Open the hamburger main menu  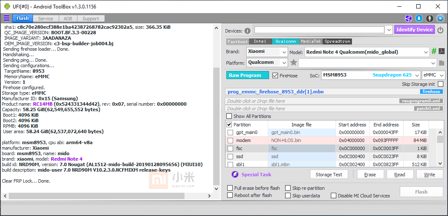6,19
